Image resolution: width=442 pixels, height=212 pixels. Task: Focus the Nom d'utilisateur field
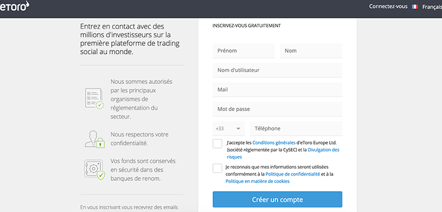(277, 70)
